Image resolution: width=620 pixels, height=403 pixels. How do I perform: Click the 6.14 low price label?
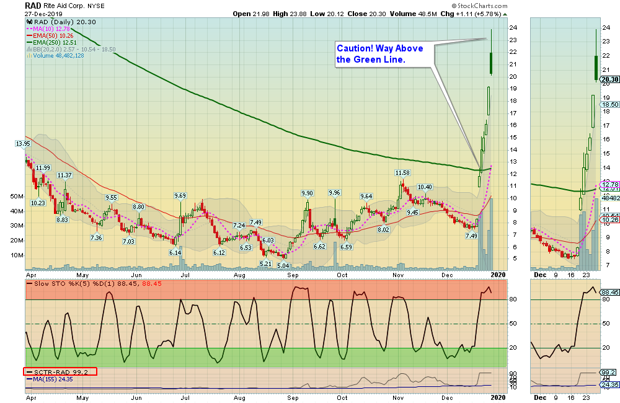click(175, 252)
